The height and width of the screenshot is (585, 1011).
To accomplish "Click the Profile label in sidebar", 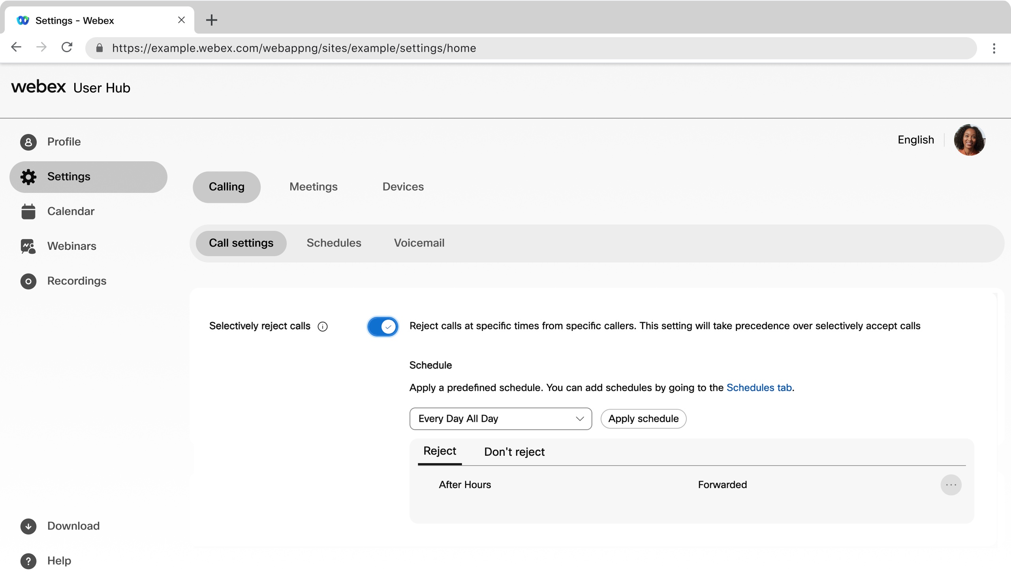I will pos(64,142).
